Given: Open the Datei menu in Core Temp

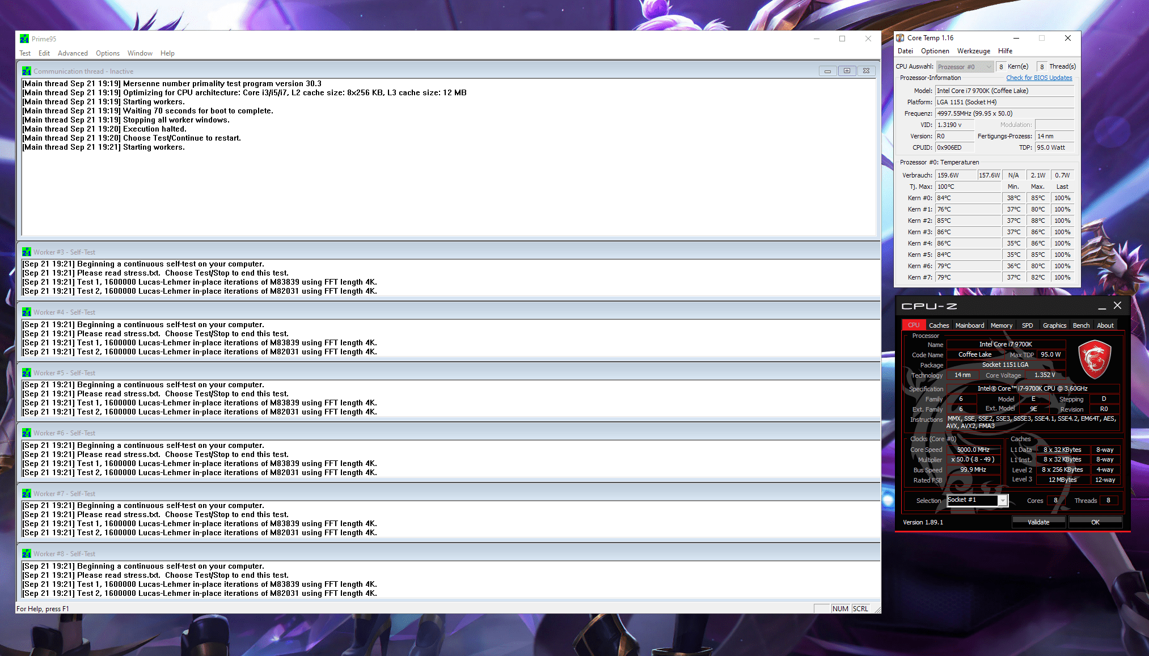Looking at the screenshot, I should click(905, 51).
